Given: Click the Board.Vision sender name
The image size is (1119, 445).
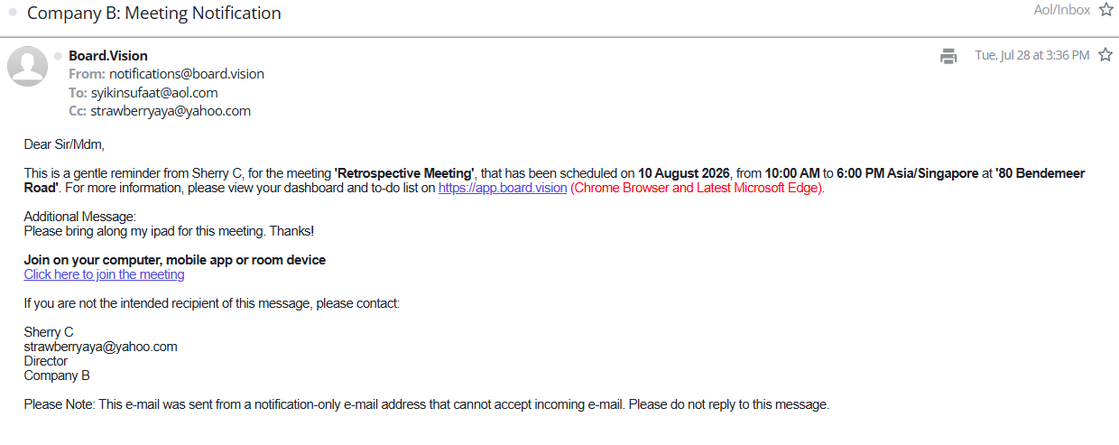Looking at the screenshot, I should click(x=108, y=56).
